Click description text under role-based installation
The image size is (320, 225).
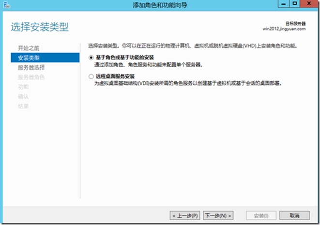(x=148, y=65)
